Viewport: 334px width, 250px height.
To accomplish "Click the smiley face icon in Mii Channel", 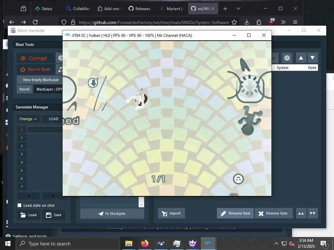I will pos(238,179).
